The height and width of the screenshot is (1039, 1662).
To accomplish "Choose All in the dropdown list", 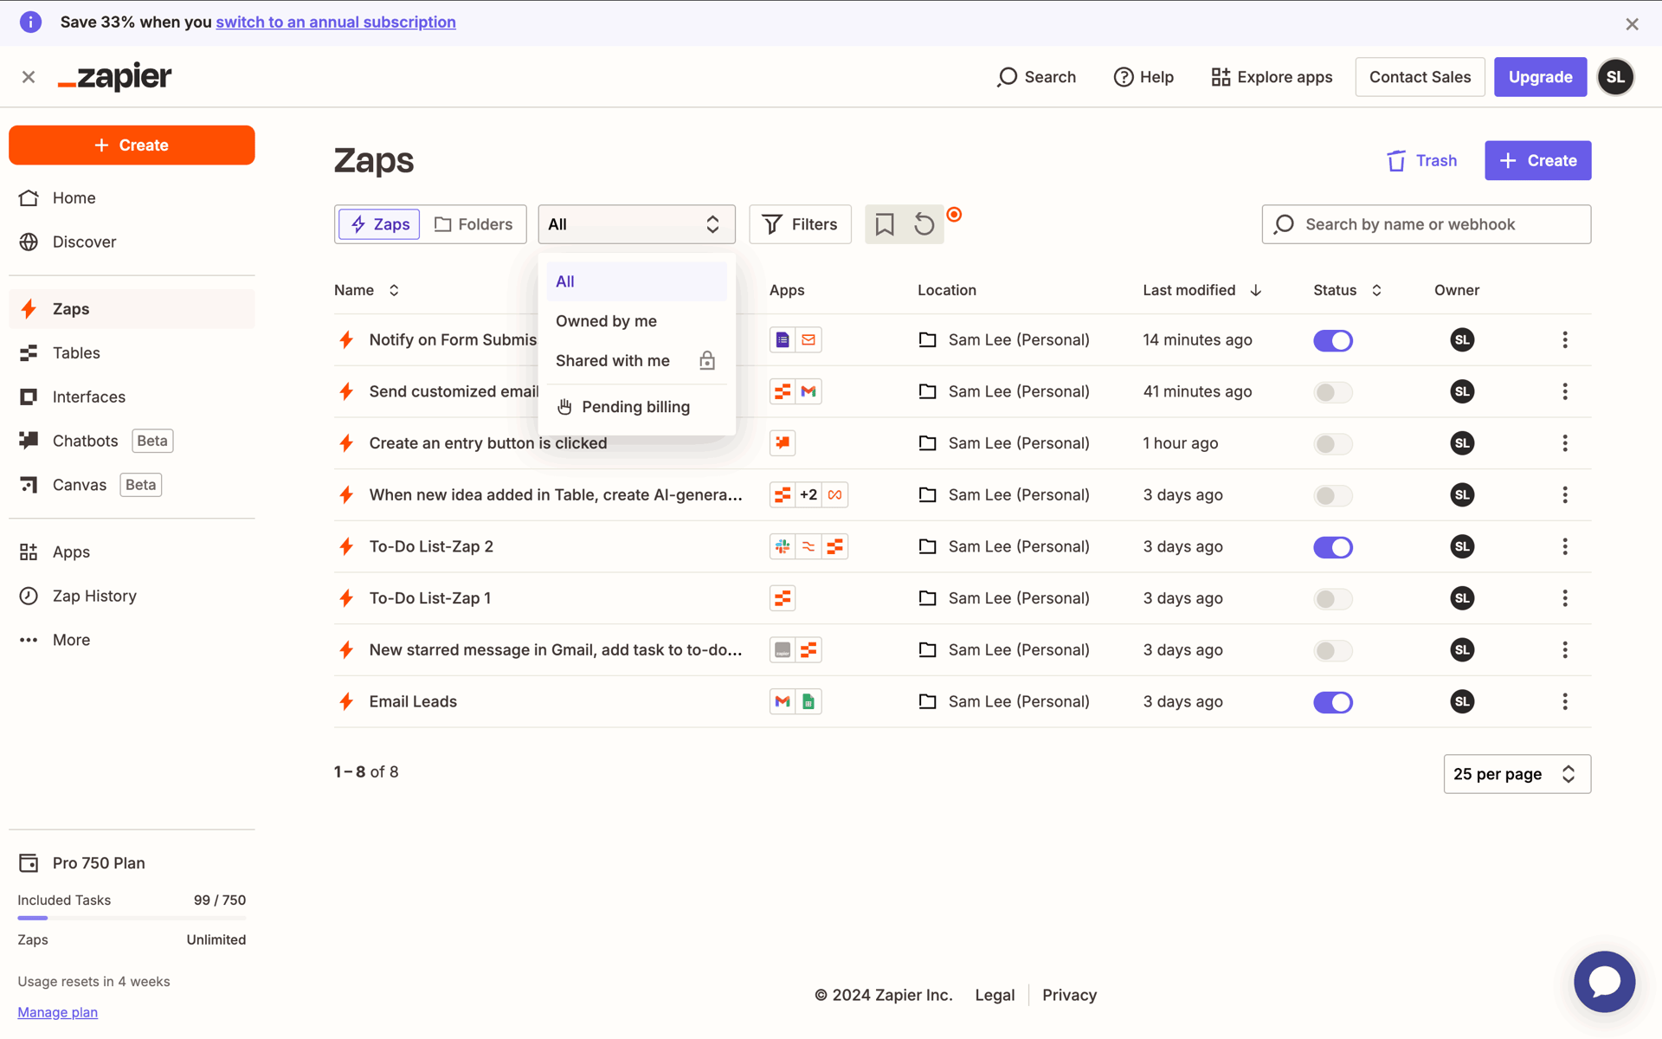I will click(x=636, y=281).
